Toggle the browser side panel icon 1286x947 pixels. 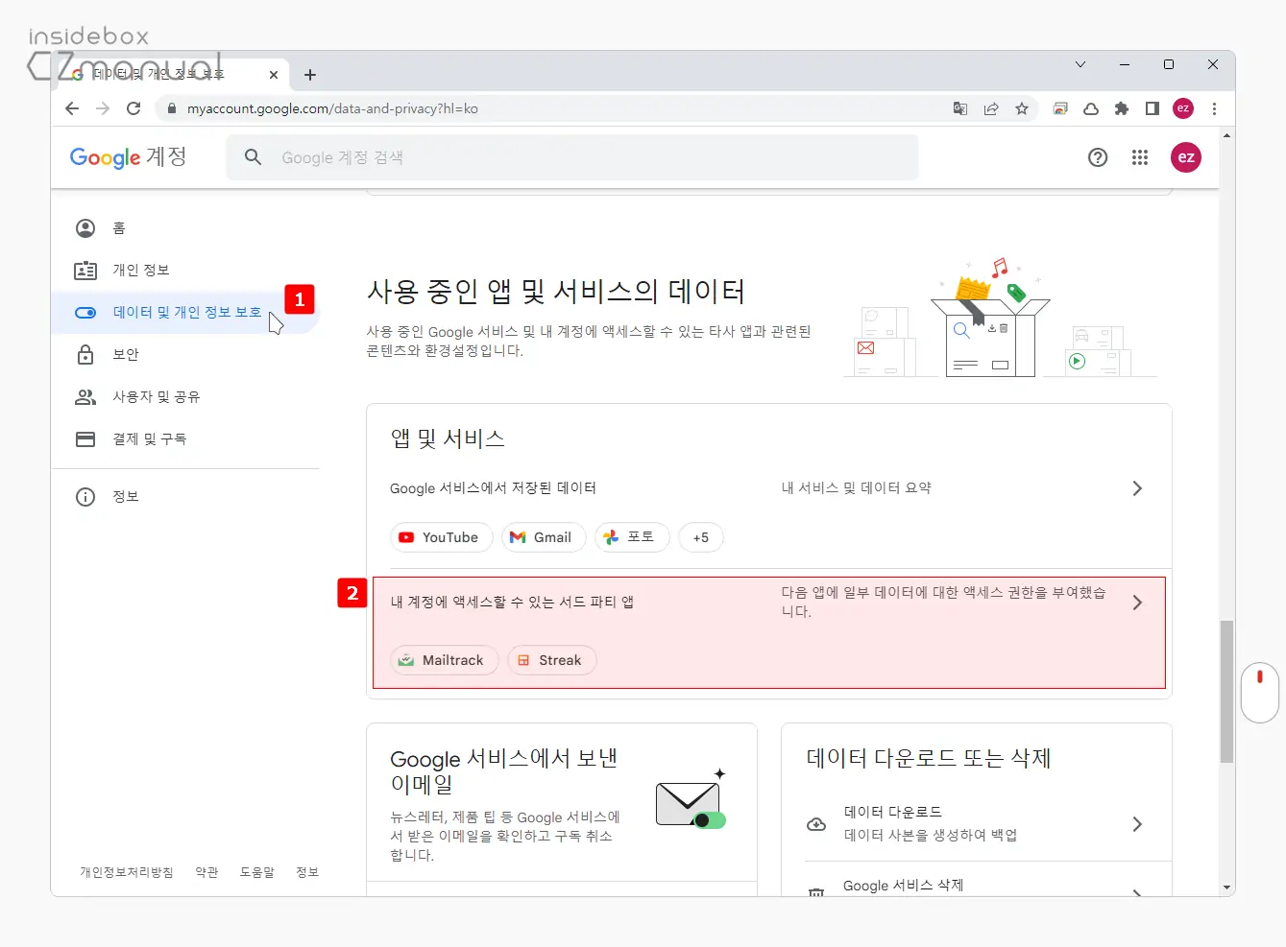[1153, 108]
